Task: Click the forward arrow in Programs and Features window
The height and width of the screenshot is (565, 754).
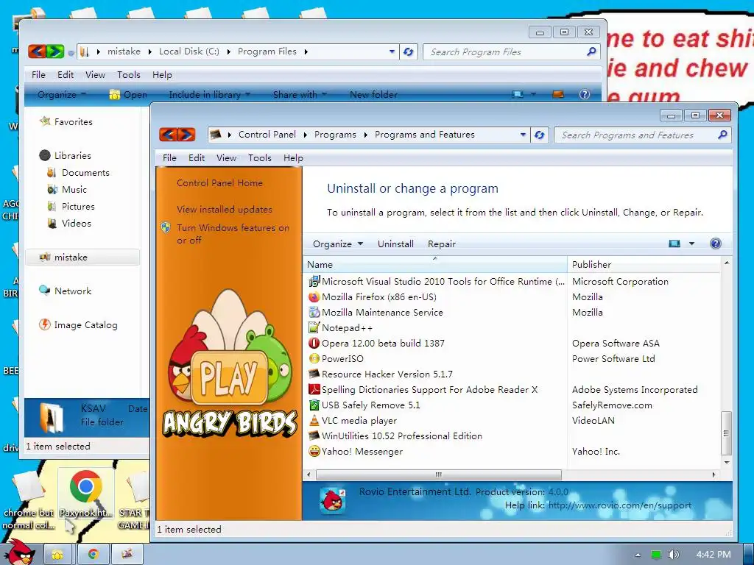Action: 186,135
